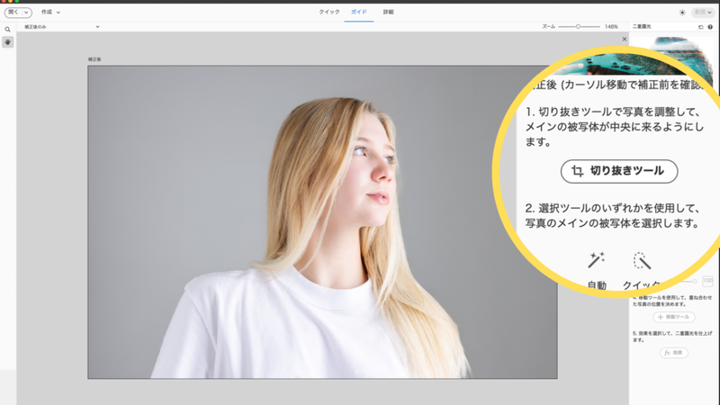The height and width of the screenshot is (405, 720).
Task: Click the portrait photo on the canvas
Action: coord(322,221)
